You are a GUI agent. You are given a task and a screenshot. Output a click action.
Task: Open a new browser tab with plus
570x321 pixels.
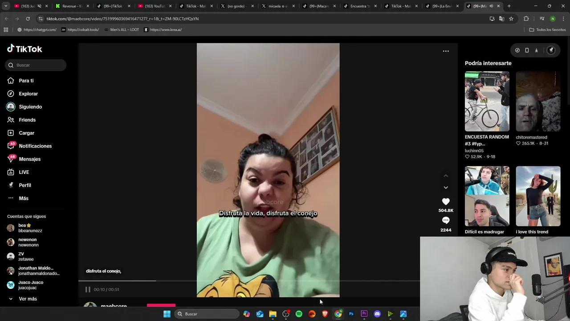(x=509, y=6)
